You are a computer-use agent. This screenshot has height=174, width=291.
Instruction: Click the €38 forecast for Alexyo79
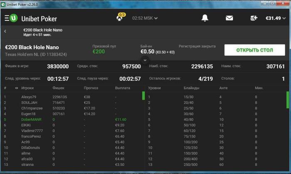87,97
